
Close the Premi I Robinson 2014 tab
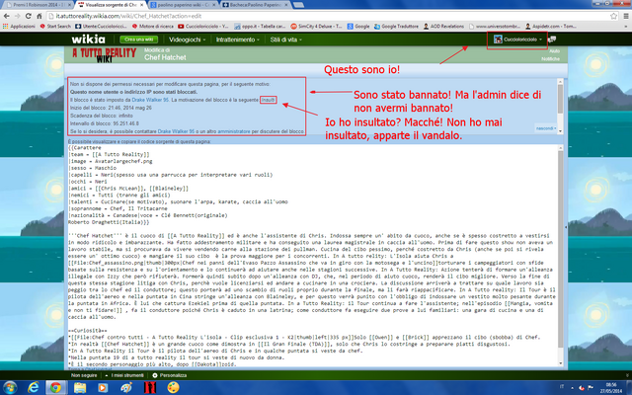[68, 5]
